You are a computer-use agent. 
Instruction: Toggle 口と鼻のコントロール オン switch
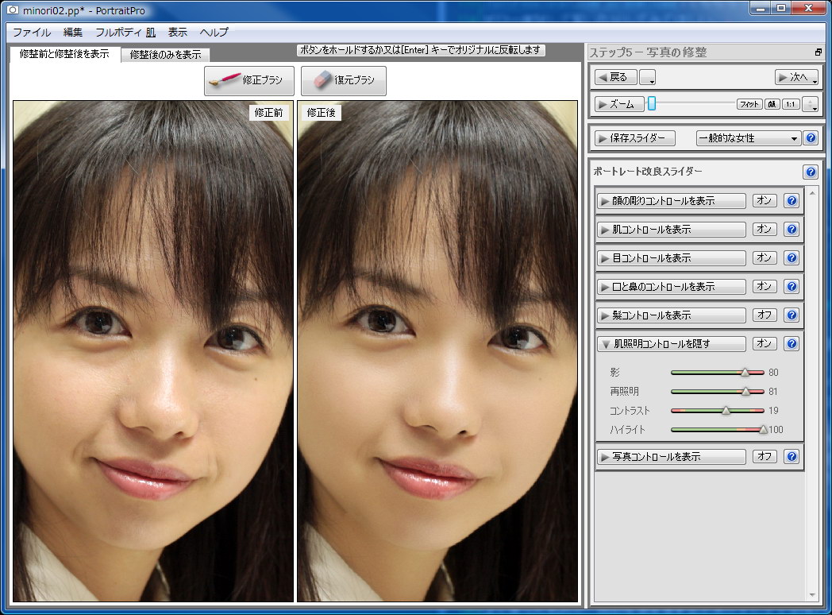pyautogui.click(x=765, y=287)
